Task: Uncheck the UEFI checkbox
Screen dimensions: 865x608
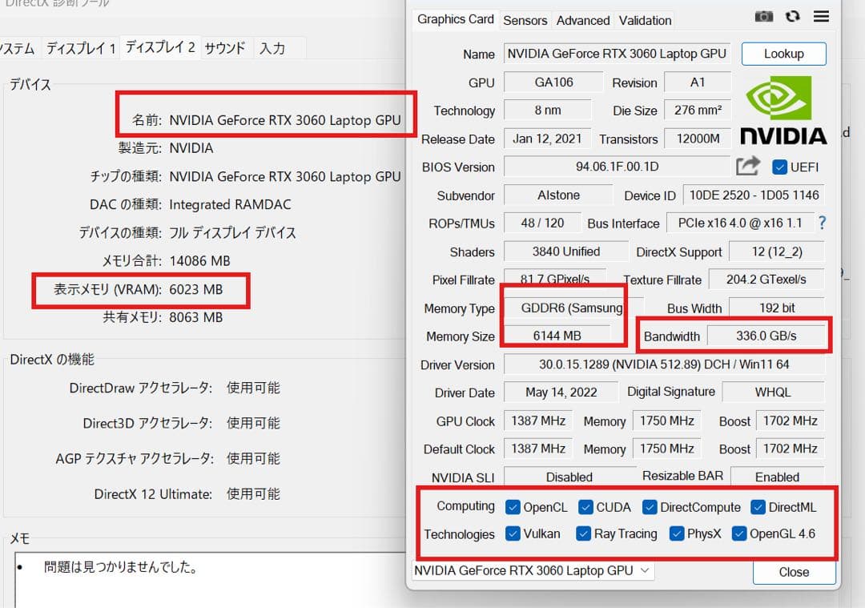Action: (780, 167)
